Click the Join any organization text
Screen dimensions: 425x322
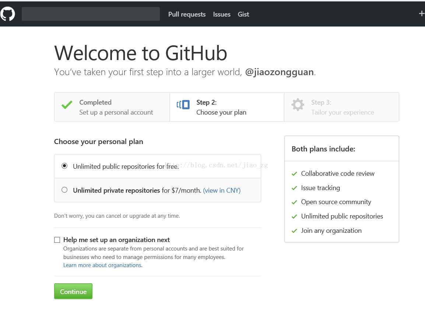click(x=331, y=231)
